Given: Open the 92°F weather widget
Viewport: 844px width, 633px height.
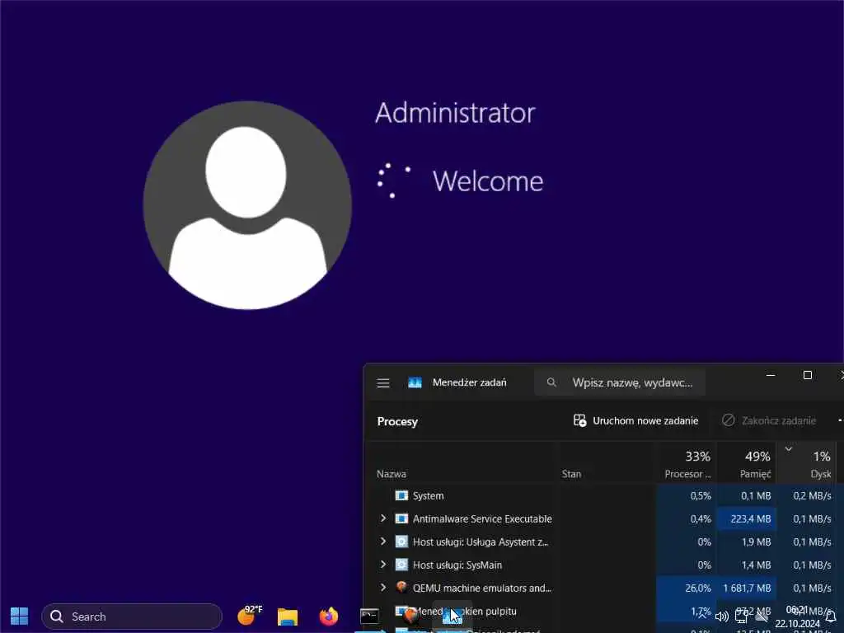Looking at the screenshot, I should [x=249, y=616].
